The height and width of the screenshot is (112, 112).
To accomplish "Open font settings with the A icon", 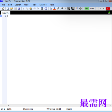I will tap(54, 9).
